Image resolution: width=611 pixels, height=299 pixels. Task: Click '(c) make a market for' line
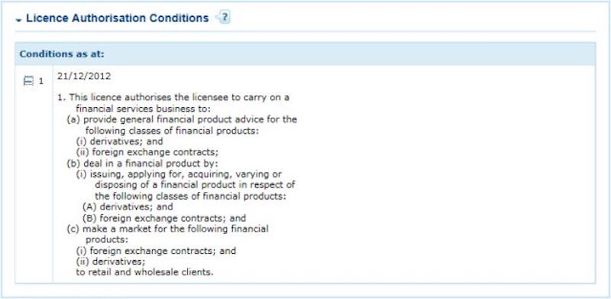tap(167, 229)
